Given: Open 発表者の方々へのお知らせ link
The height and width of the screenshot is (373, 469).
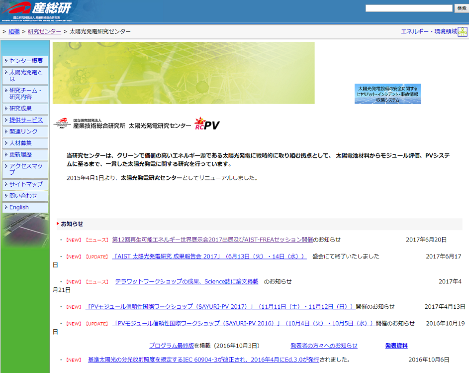Looking at the screenshot, I should (x=324, y=346).
